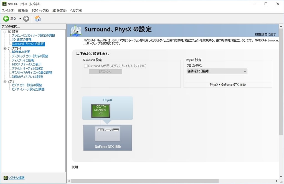Open the デスクトップ(K) menu
This screenshot has width=284, height=184.
pyautogui.click(x=40, y=11)
